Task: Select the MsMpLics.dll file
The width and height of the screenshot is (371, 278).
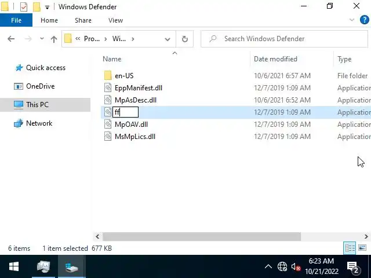Action: point(135,137)
